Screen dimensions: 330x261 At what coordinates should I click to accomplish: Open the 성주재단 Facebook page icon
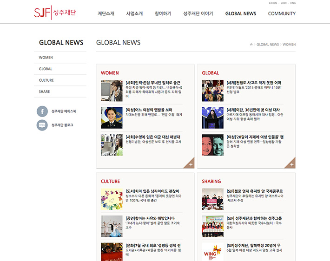tap(42, 111)
